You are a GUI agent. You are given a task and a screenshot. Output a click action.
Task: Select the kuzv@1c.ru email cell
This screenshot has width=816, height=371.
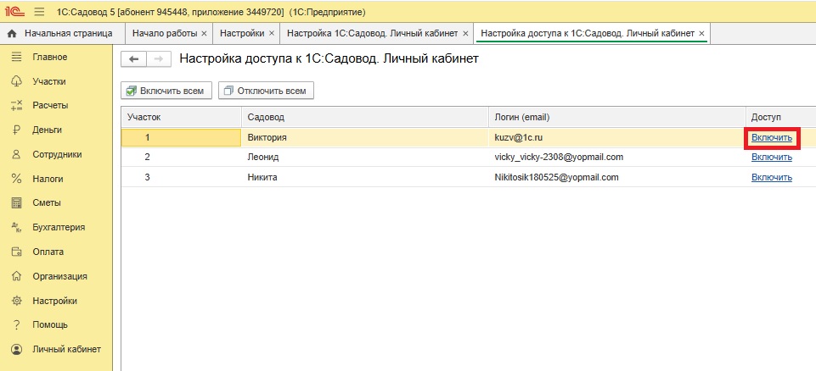tap(616, 138)
